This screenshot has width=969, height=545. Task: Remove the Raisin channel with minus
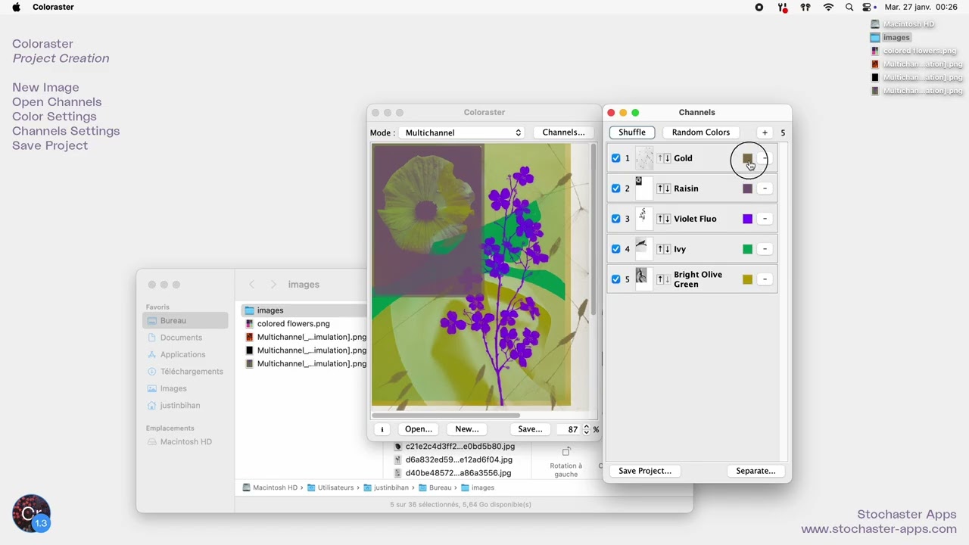[x=765, y=188]
